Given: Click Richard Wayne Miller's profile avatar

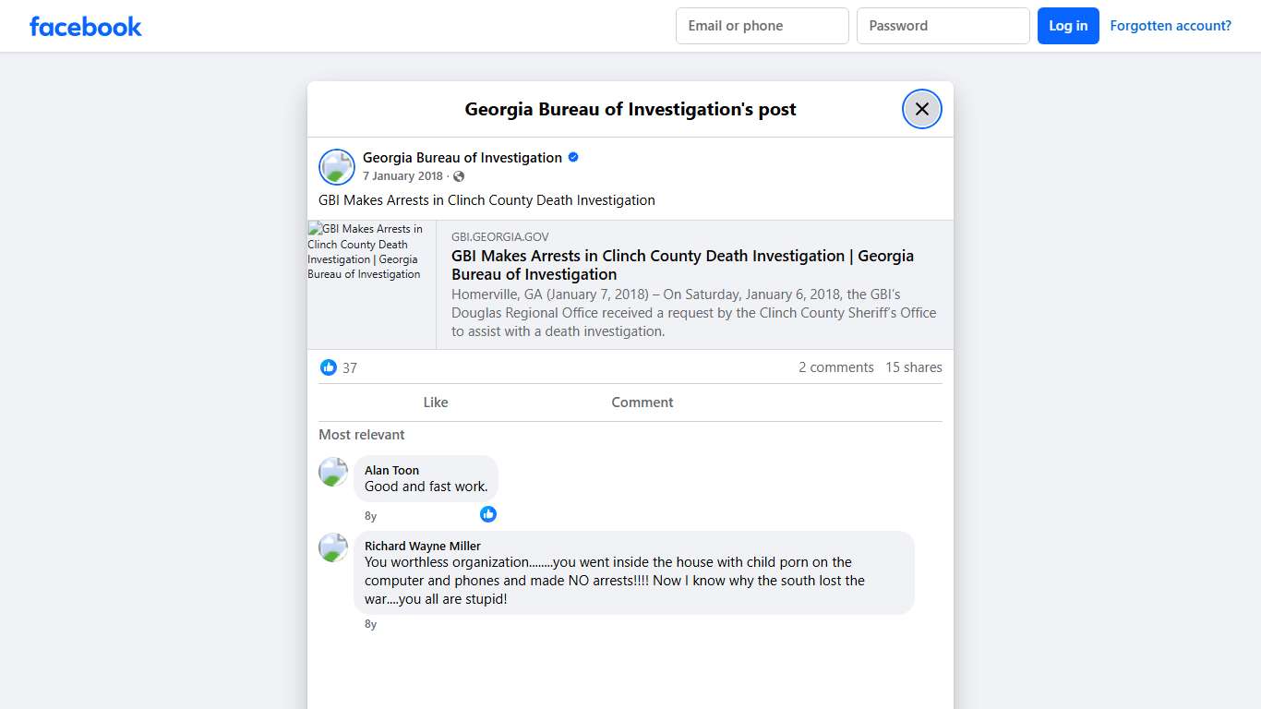Looking at the screenshot, I should (332, 547).
